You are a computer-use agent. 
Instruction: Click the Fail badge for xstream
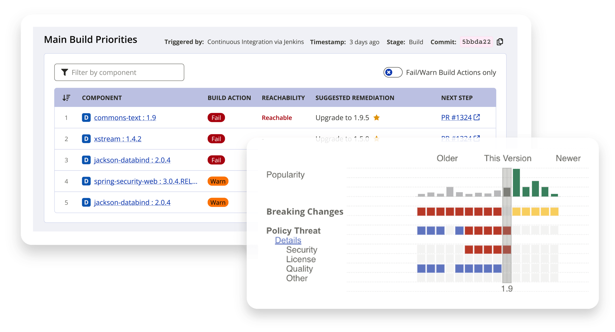216,139
